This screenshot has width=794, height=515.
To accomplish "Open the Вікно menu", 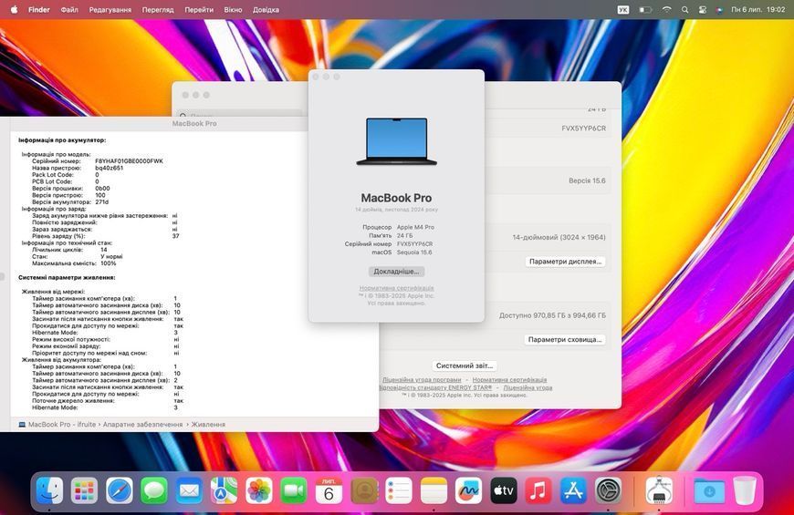I will pyautogui.click(x=233, y=9).
